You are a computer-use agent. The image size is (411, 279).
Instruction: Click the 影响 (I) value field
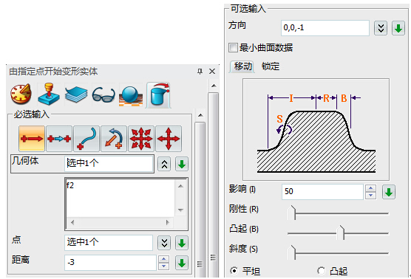(323, 192)
